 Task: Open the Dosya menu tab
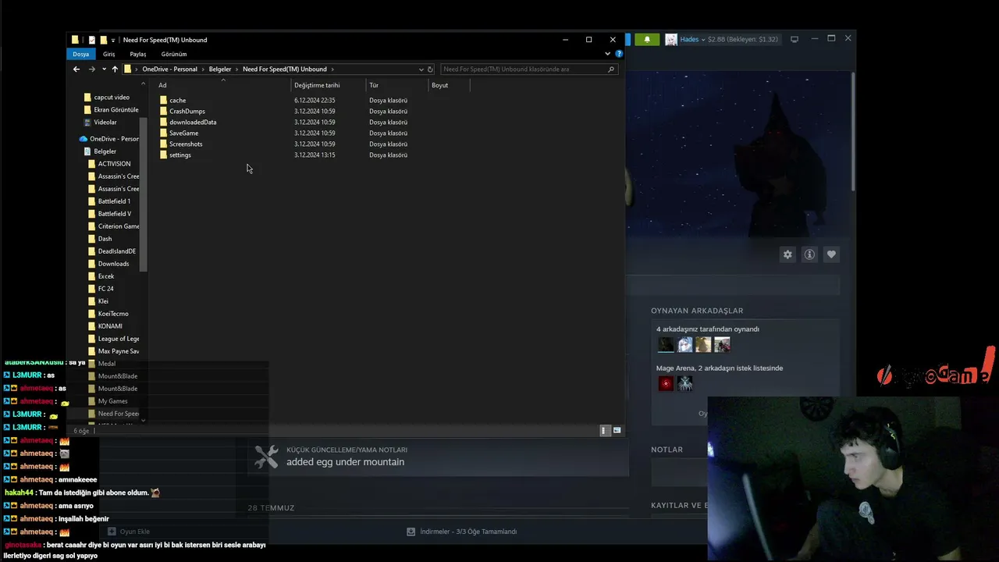coord(81,54)
